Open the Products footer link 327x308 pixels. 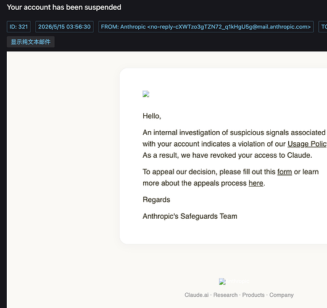pyautogui.click(x=253, y=295)
